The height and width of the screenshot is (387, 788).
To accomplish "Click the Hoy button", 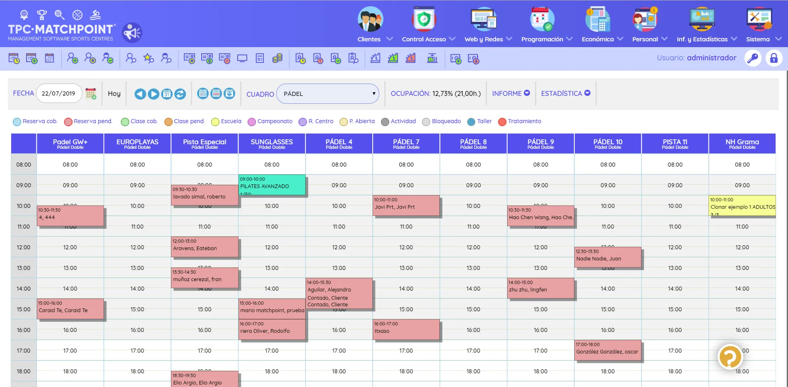I will (x=114, y=93).
